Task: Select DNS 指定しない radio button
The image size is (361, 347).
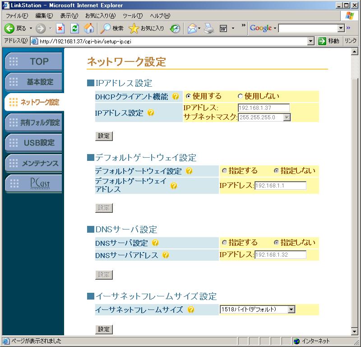Action: pos(276,242)
